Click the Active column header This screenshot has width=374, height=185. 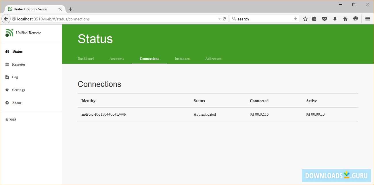click(311, 101)
